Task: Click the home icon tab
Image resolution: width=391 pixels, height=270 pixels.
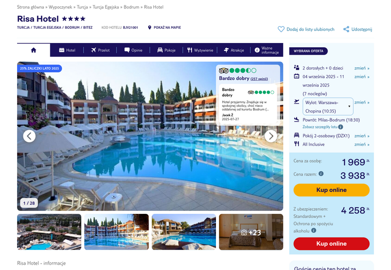Action: point(33,50)
